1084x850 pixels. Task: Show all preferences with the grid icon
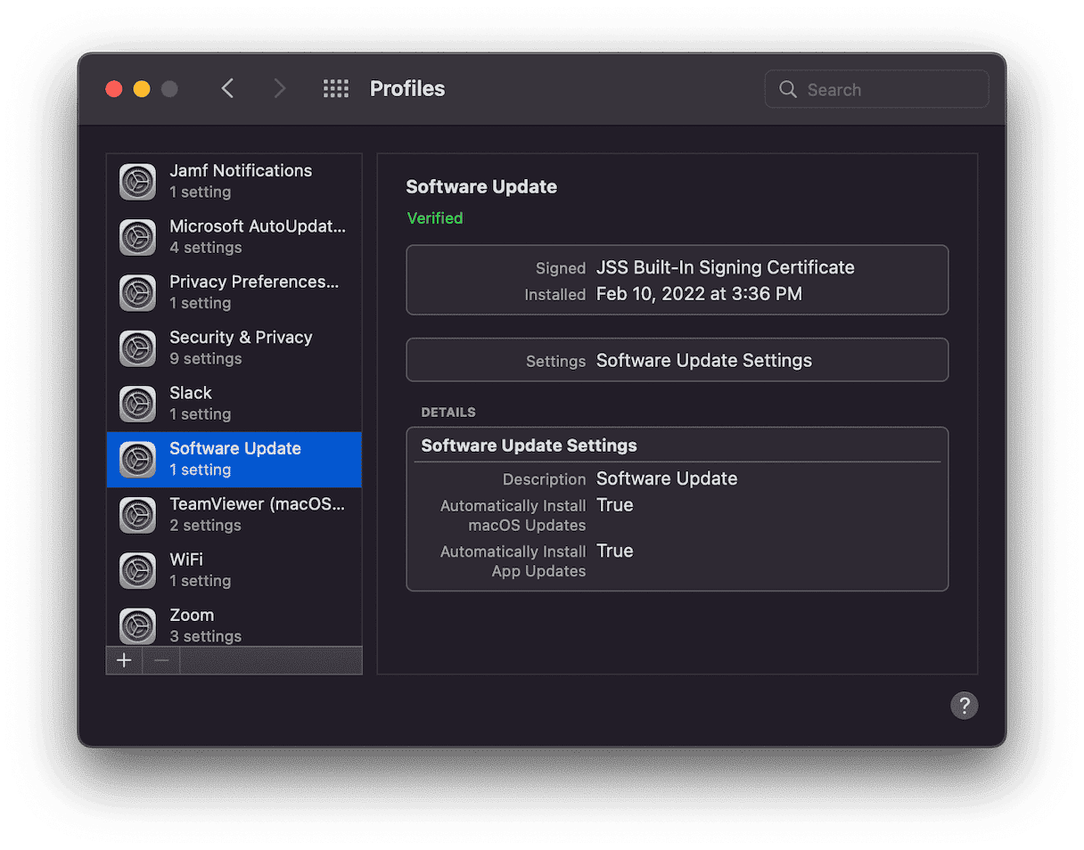point(336,88)
